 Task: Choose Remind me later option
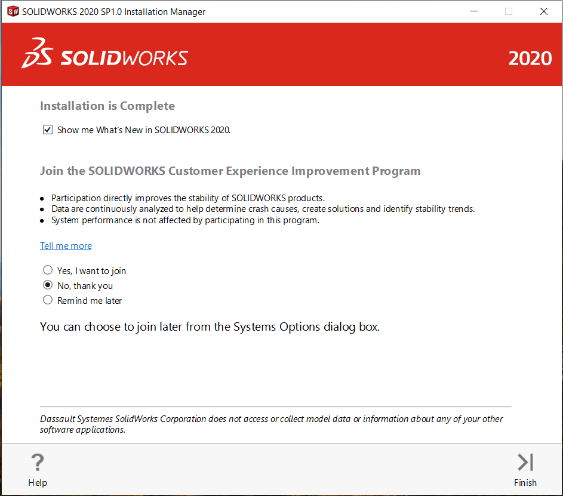48,300
